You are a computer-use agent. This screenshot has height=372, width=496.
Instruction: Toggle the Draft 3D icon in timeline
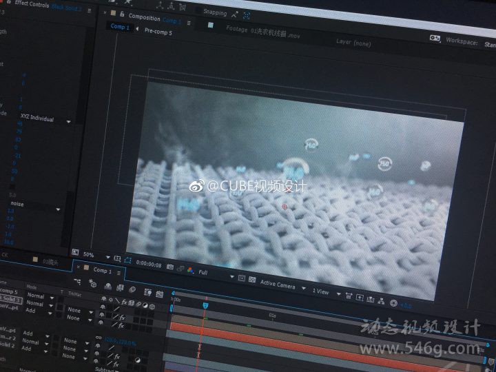(92, 283)
